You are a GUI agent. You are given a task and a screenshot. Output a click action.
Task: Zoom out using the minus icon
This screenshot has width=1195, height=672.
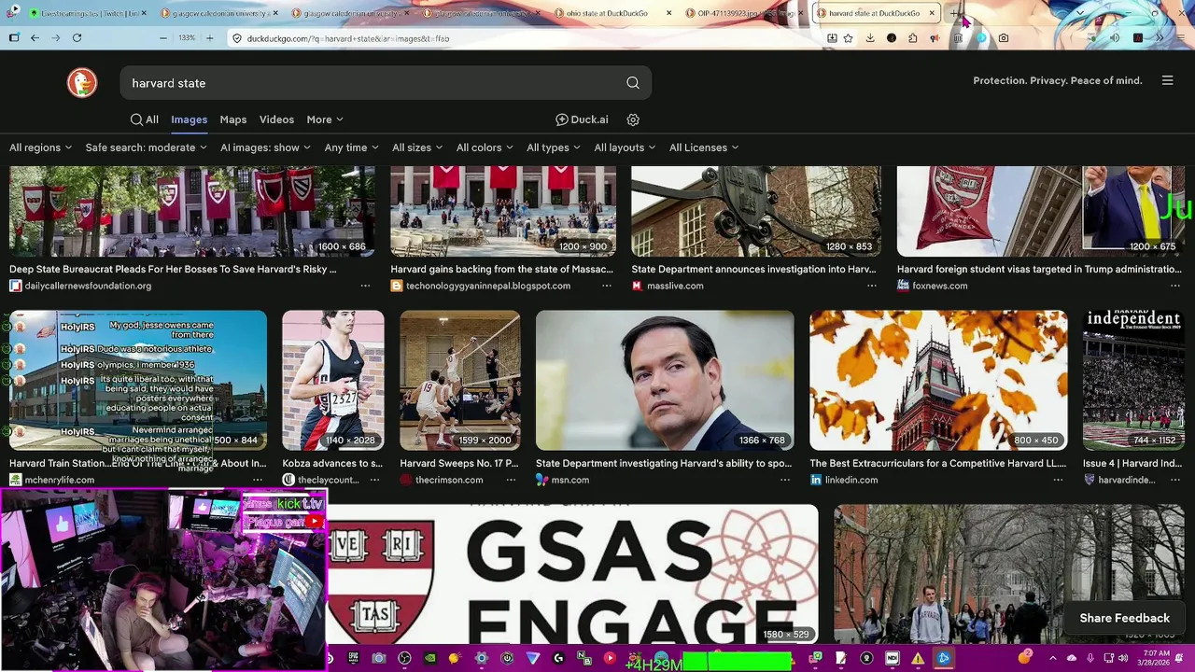point(163,38)
